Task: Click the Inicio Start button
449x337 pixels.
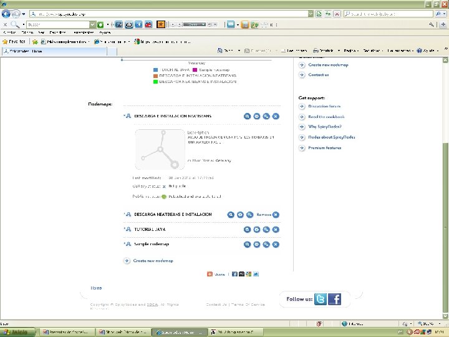Action: point(17,332)
